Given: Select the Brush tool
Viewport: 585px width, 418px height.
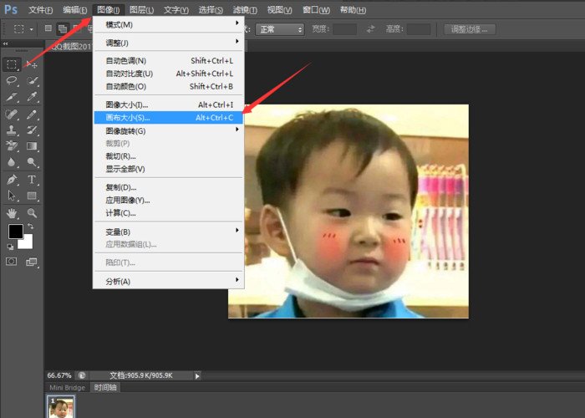Looking at the screenshot, I should pos(32,114).
